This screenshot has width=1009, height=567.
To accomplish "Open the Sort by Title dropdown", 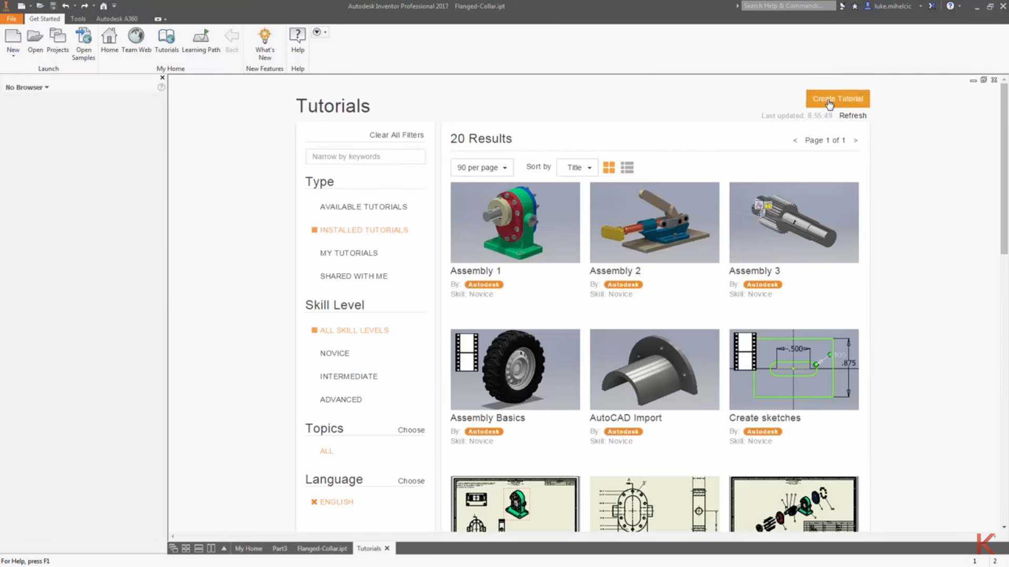I will point(578,167).
